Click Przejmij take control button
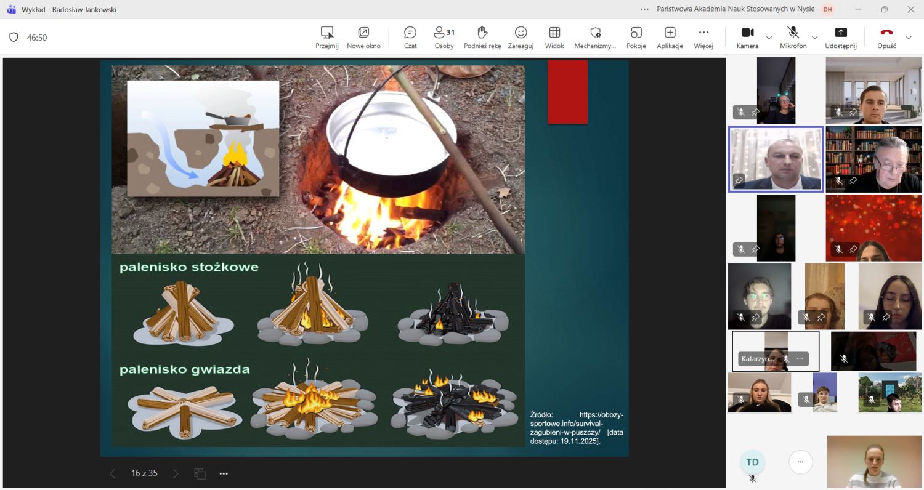 [327, 37]
